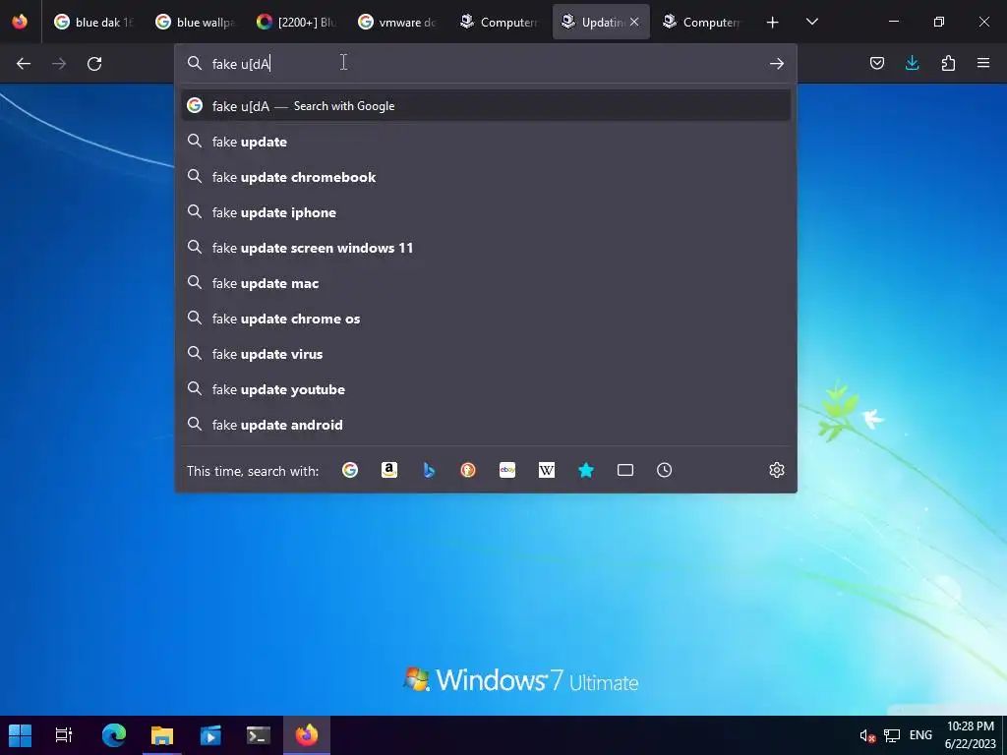Click ENG language indicator
This screenshot has width=1007, height=755.
pyautogui.click(x=920, y=735)
